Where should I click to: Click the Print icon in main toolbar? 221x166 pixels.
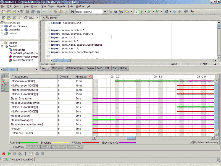pyautogui.click(x=38, y=12)
